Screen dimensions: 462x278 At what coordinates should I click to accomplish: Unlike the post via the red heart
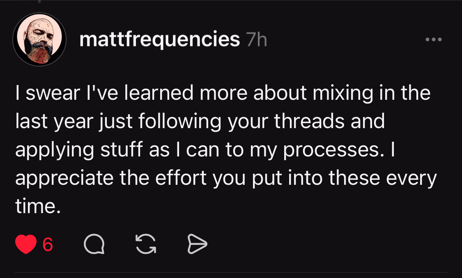point(25,245)
